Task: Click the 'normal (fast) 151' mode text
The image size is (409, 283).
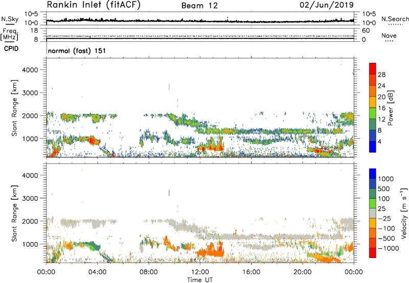Action: pyautogui.click(x=77, y=51)
